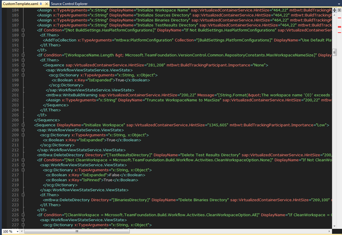This screenshot has width=342, height=235.
Task: Collapse the ViewState node on line 215
Action: coord(23,165)
